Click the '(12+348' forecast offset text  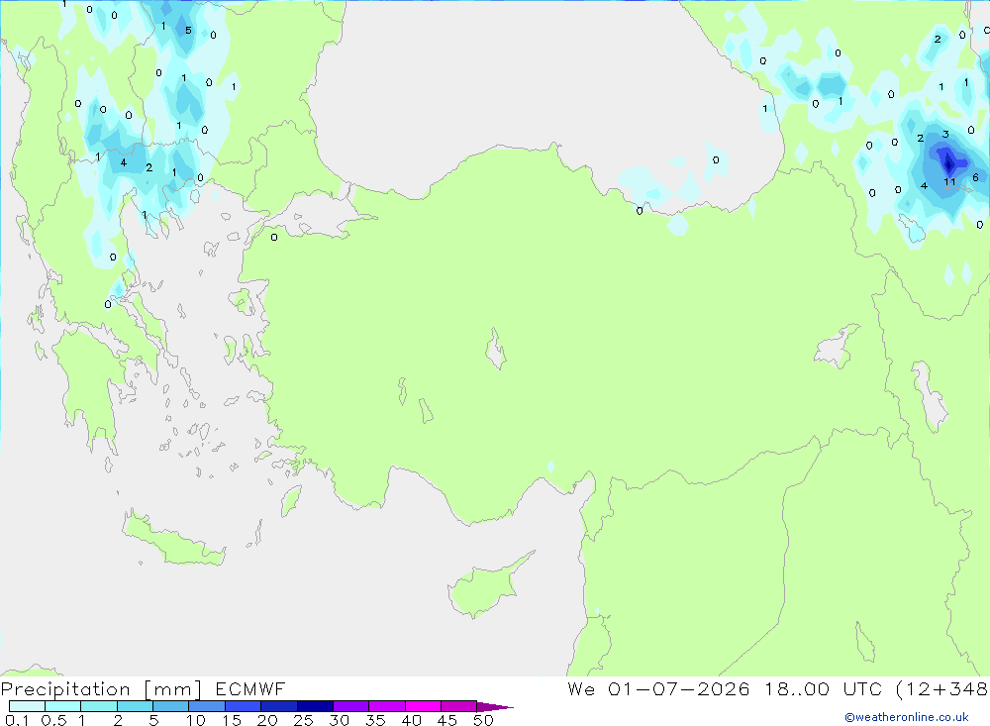coord(942,689)
